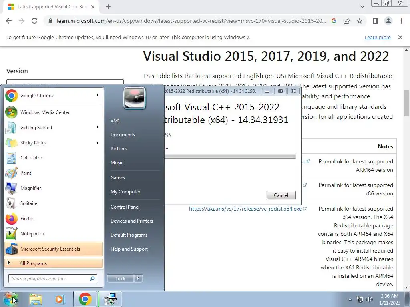Switch to the installer taskbar icon
Image resolution: width=410 pixels, height=307 pixels.
pos(110,299)
